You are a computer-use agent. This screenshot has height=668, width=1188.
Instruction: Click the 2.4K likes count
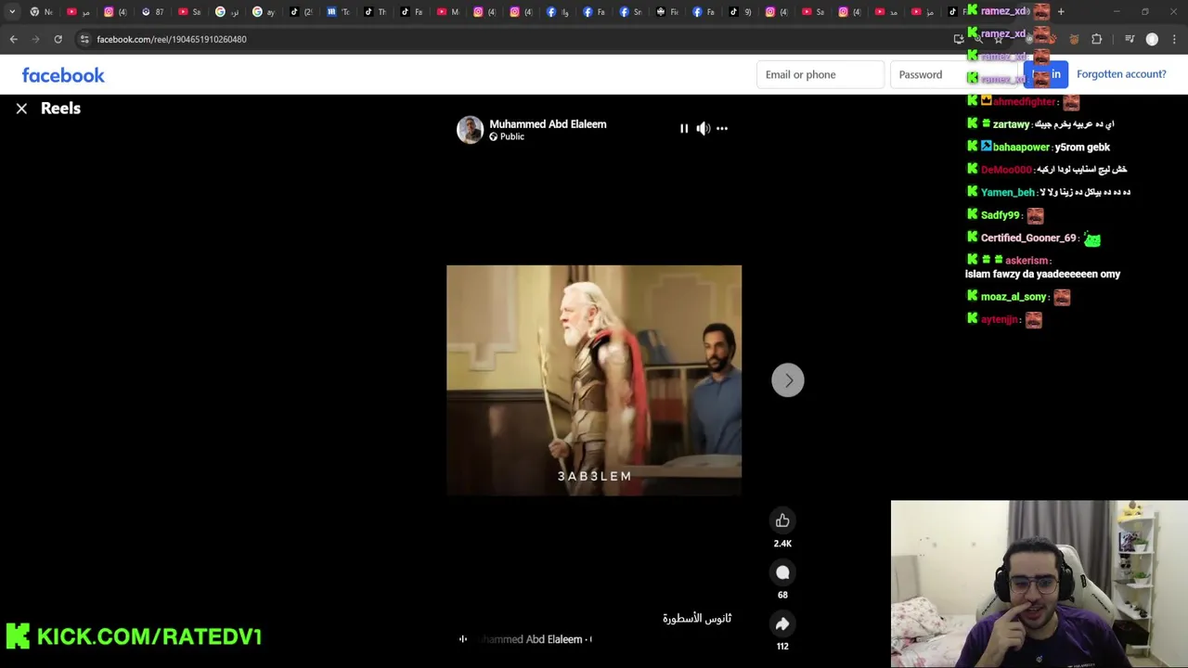782,544
